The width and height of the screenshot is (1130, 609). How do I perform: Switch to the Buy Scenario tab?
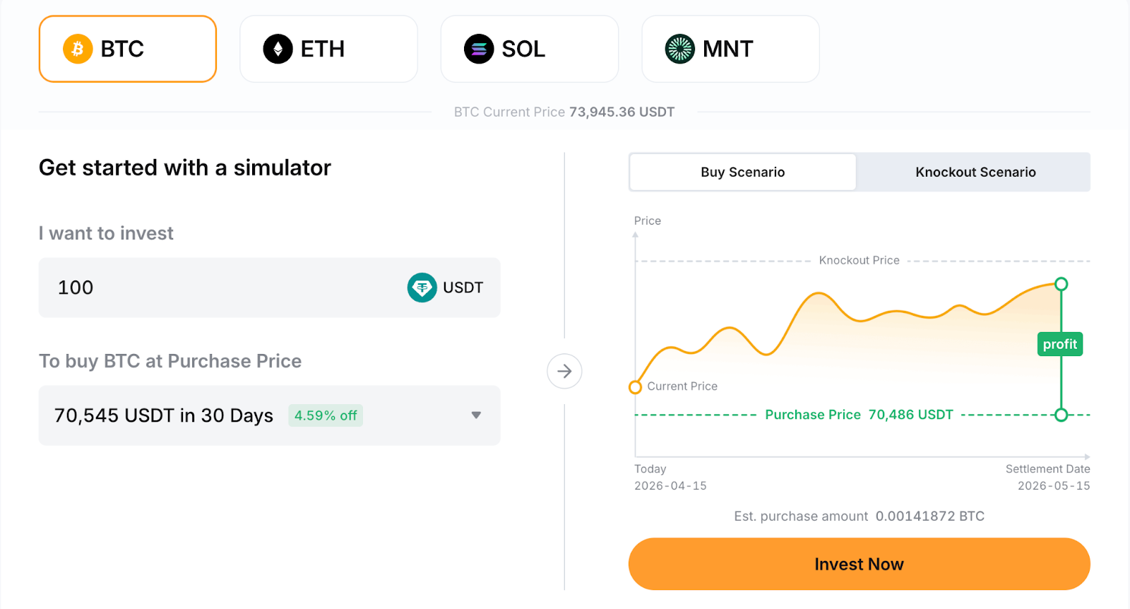pos(743,172)
